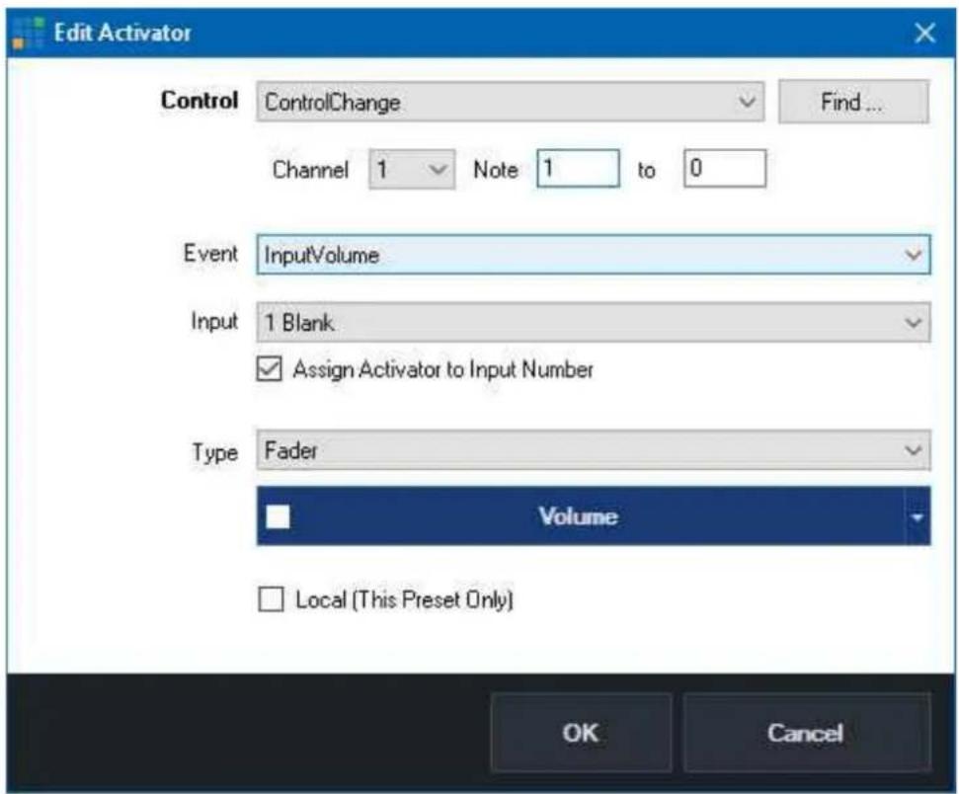
Task: Open the Control dropdown showing ControlChange
Action: (x=510, y=102)
